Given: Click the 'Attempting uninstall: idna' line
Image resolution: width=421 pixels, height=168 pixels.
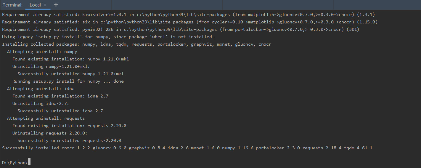Looking at the screenshot, I should [x=41, y=89].
